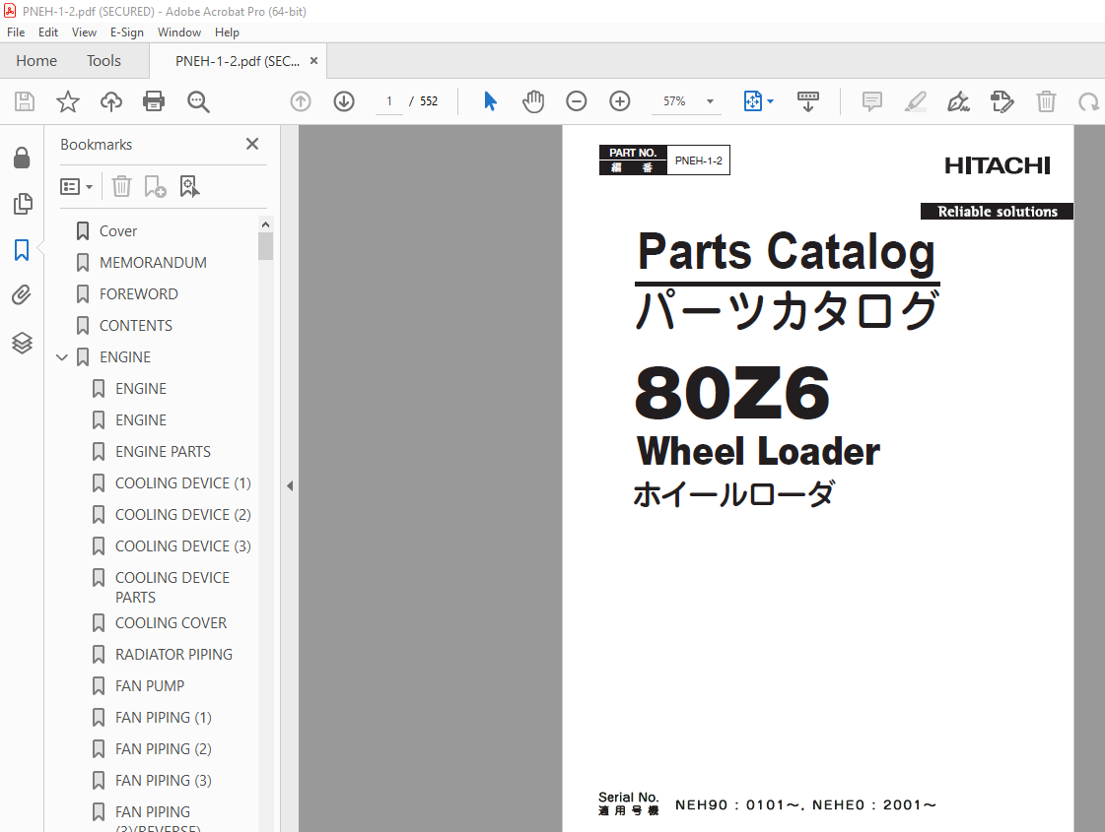
Task: Open the Find text magnifier tool
Action: coord(198,101)
